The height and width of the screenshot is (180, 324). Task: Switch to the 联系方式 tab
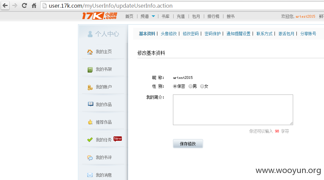coord(265,34)
